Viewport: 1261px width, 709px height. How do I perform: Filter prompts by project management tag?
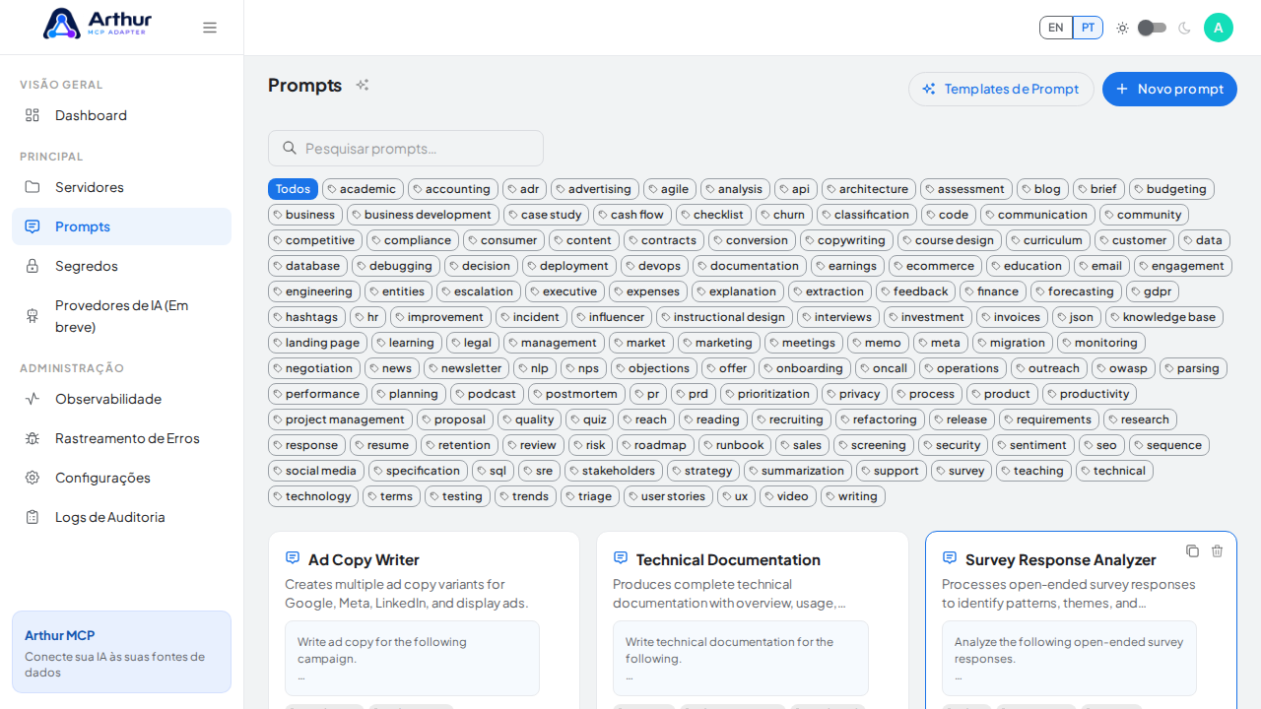340,419
